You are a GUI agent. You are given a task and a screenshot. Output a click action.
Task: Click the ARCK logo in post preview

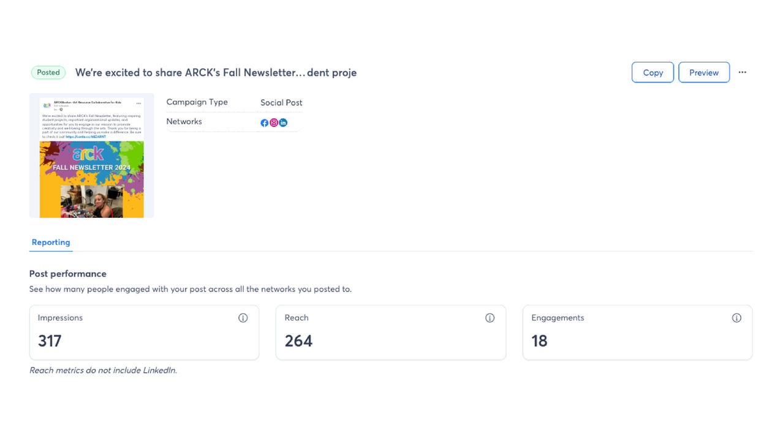[47, 105]
